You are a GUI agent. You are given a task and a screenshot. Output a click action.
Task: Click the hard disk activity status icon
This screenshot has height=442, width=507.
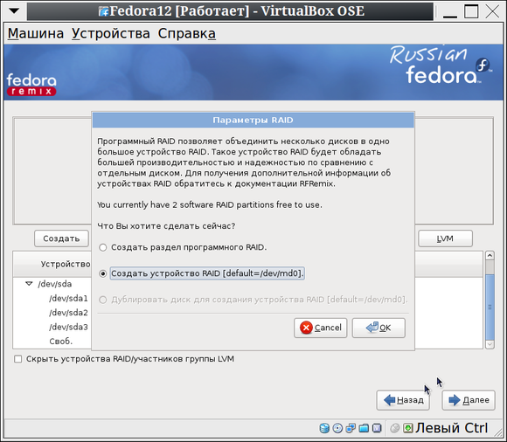(324, 428)
